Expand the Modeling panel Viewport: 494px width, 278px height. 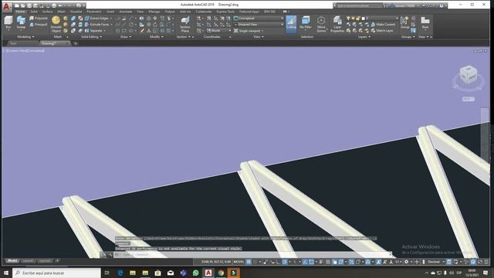(x=25, y=37)
